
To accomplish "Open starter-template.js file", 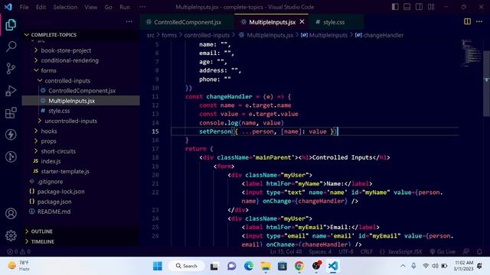I will [x=80, y=171].
